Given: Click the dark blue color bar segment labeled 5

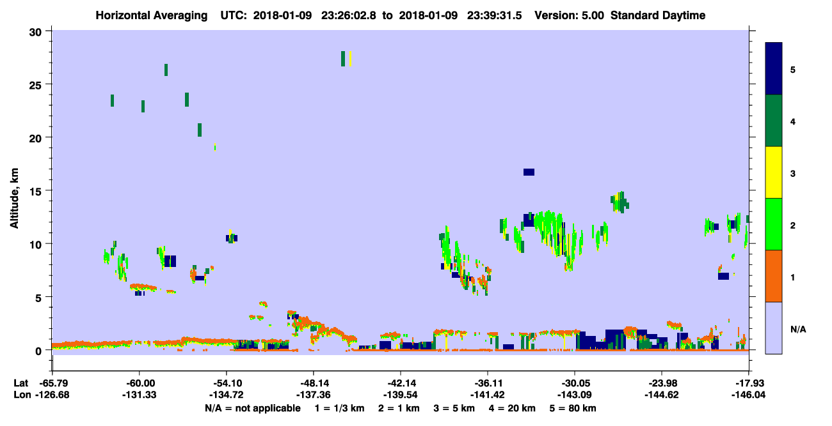Looking at the screenshot, I should pyautogui.click(x=774, y=68).
